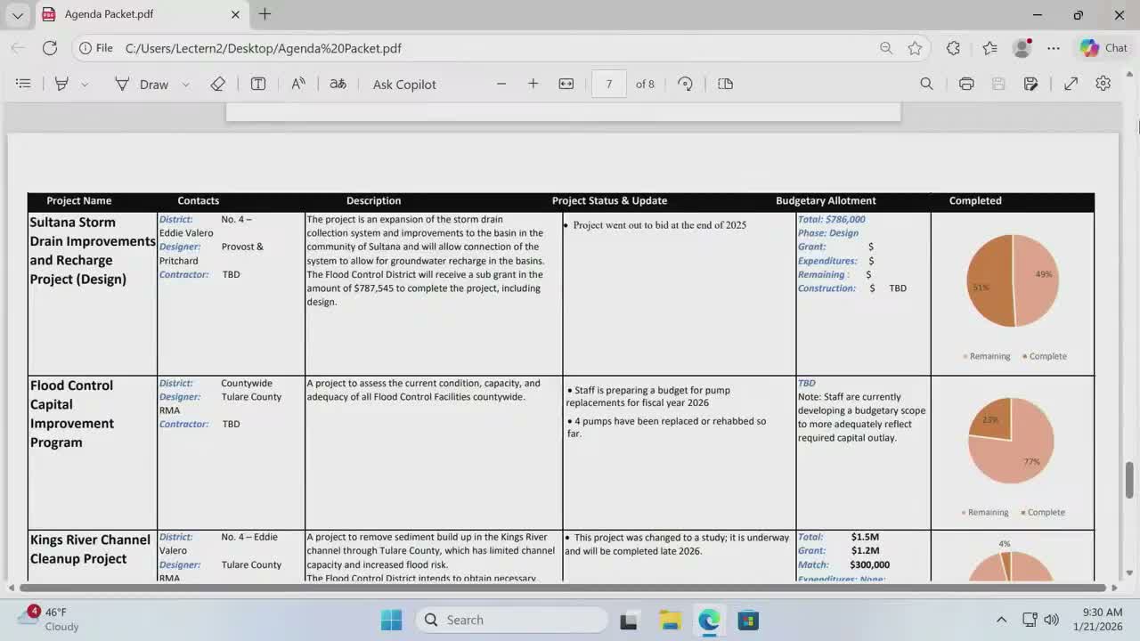Open a new browser tab
This screenshot has height=641, width=1140.
pos(265,14)
